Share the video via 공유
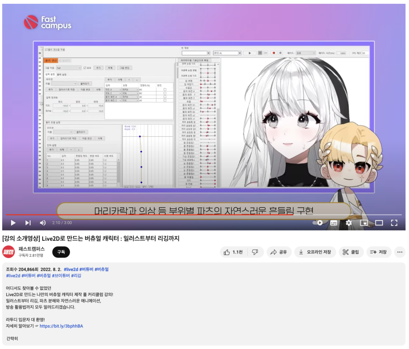Viewport: 409px width, 349px height. point(279,253)
